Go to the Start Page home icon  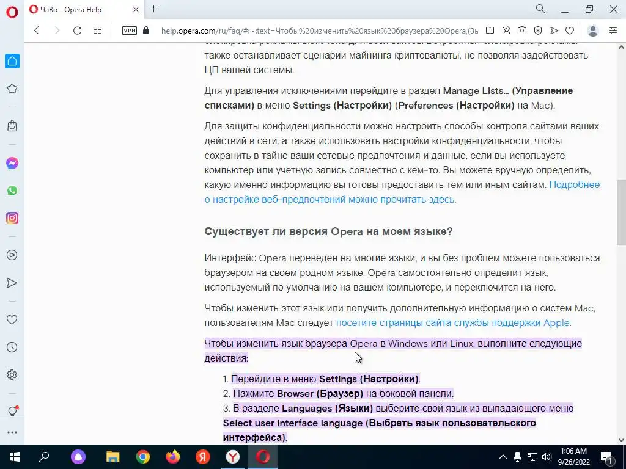[12, 61]
